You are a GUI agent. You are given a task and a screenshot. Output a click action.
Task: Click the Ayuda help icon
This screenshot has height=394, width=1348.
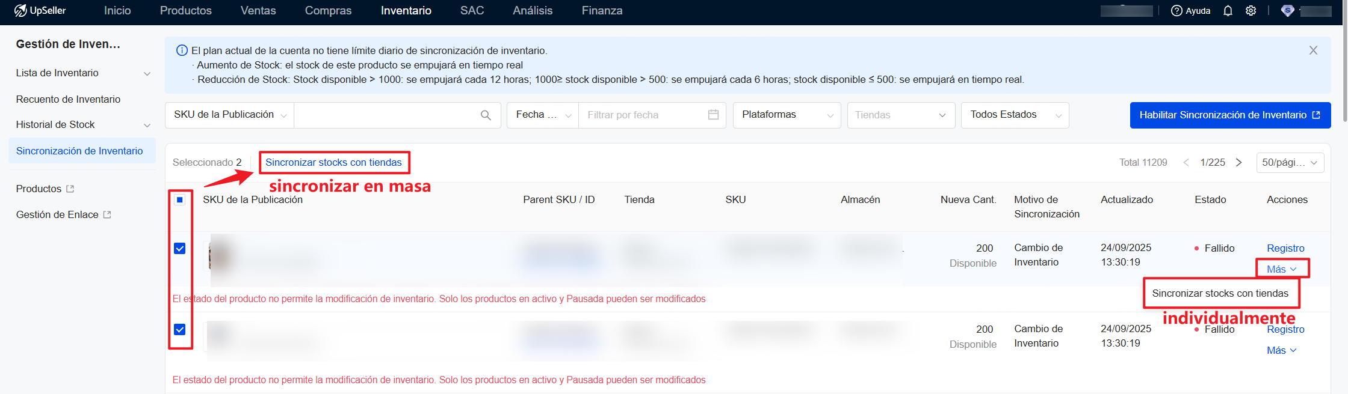point(1176,11)
